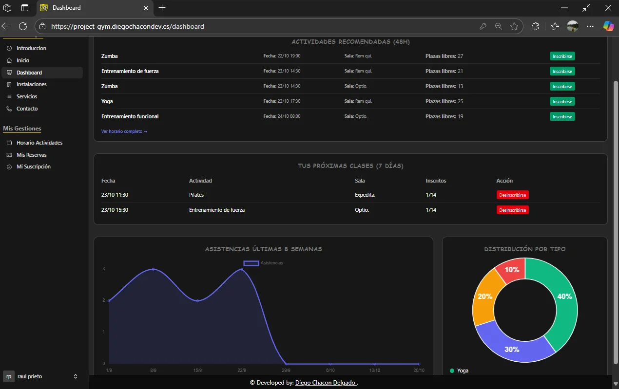Image resolution: width=619 pixels, height=389 pixels.
Task: Click the refresh page icon
Action: 23,26
